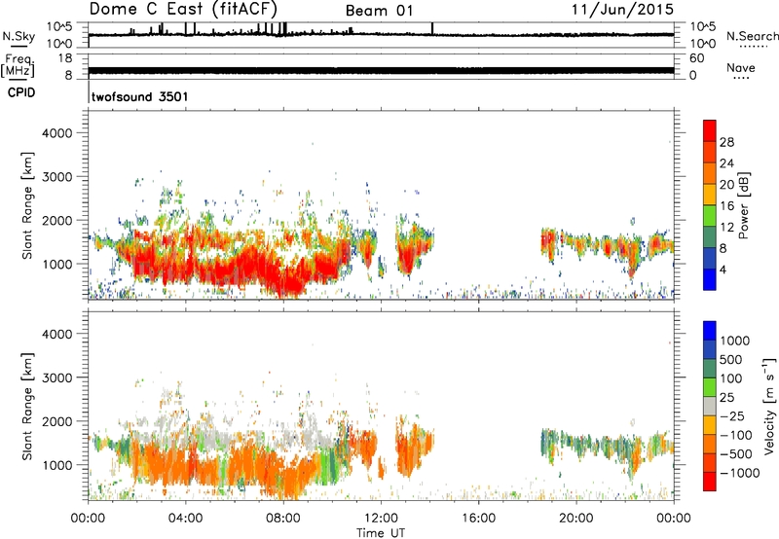The image size is (779, 539).
Task: Click the '3000' tick of the velocity panel
Action: click(56, 377)
